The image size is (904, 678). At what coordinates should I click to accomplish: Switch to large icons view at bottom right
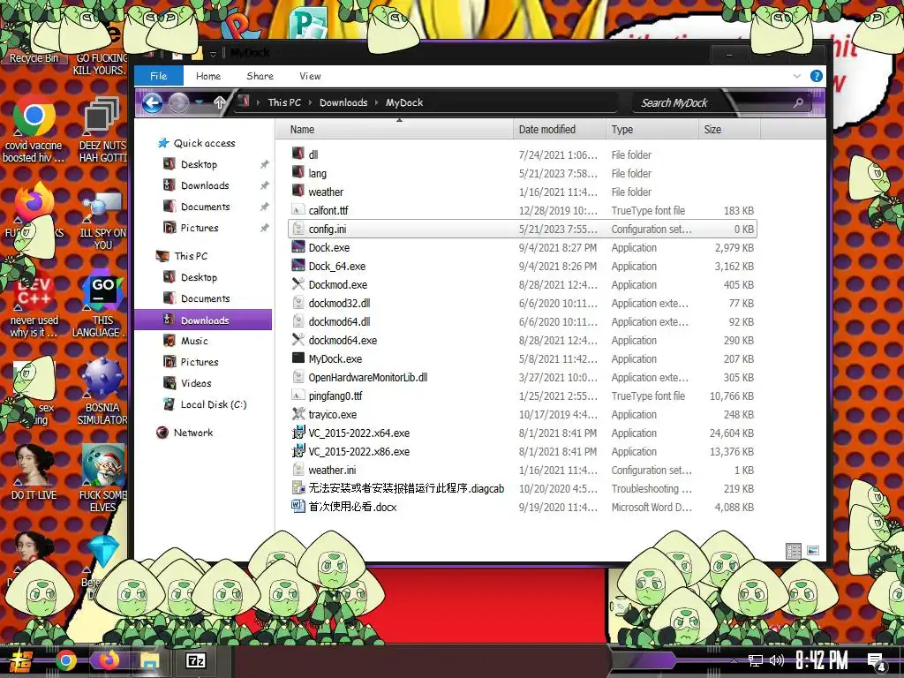(813, 551)
